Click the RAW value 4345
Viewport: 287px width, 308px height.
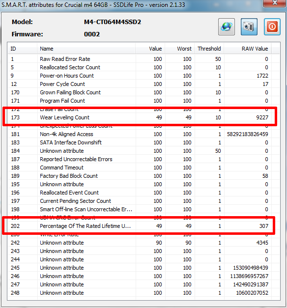tap(262, 243)
